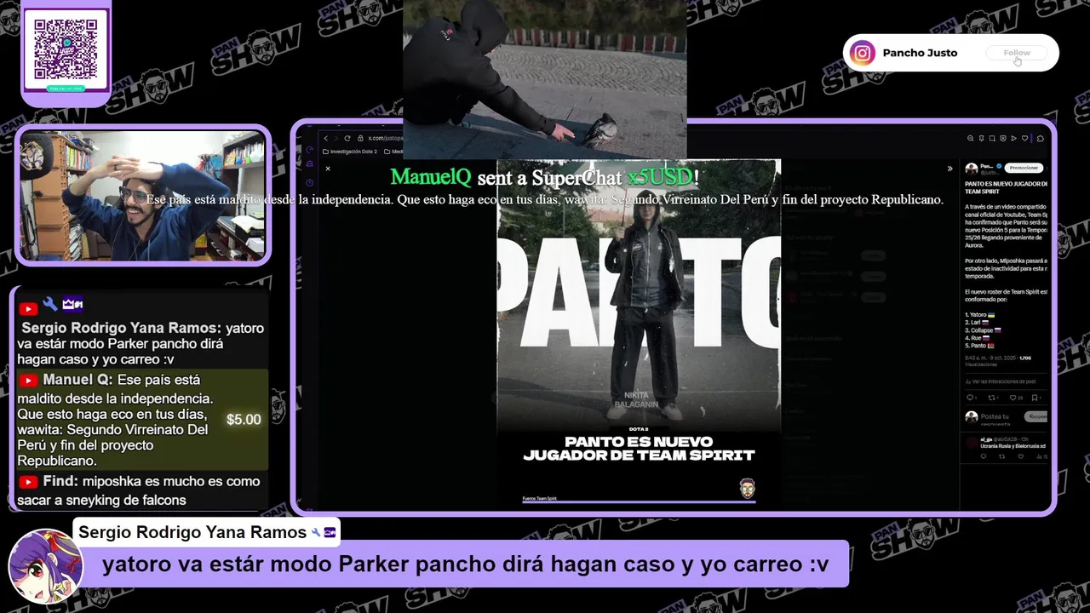Click the repost icon under the post
Image resolution: width=1090 pixels, height=613 pixels.
[x=991, y=398]
